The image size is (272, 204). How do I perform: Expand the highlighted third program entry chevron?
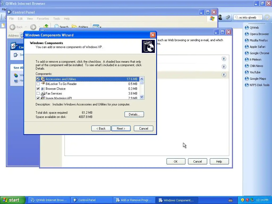tap(224, 75)
